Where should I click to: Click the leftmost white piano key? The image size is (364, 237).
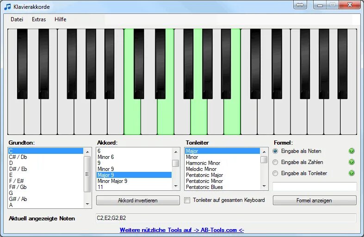tap(16, 116)
